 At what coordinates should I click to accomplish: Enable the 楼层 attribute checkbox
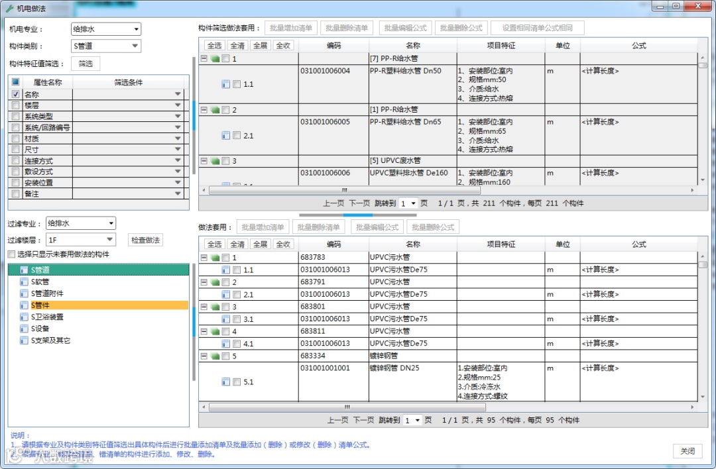pos(15,105)
